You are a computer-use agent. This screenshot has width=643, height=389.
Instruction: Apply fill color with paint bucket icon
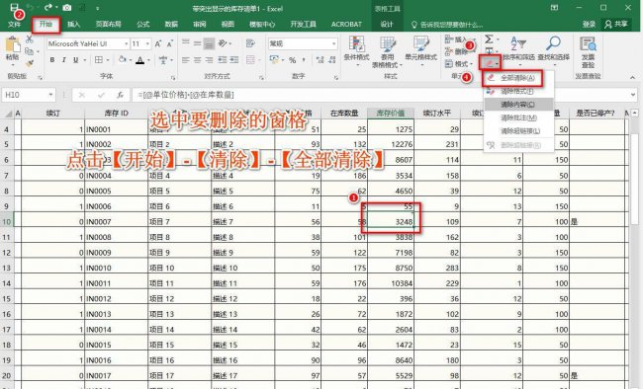coord(123,60)
